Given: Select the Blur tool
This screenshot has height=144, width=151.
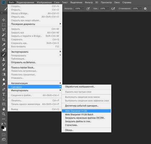Looking at the screenshot, I should click(x=4, y=79).
